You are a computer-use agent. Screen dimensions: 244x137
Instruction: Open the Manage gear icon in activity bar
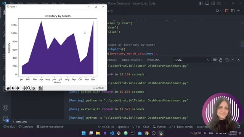coord(5,119)
